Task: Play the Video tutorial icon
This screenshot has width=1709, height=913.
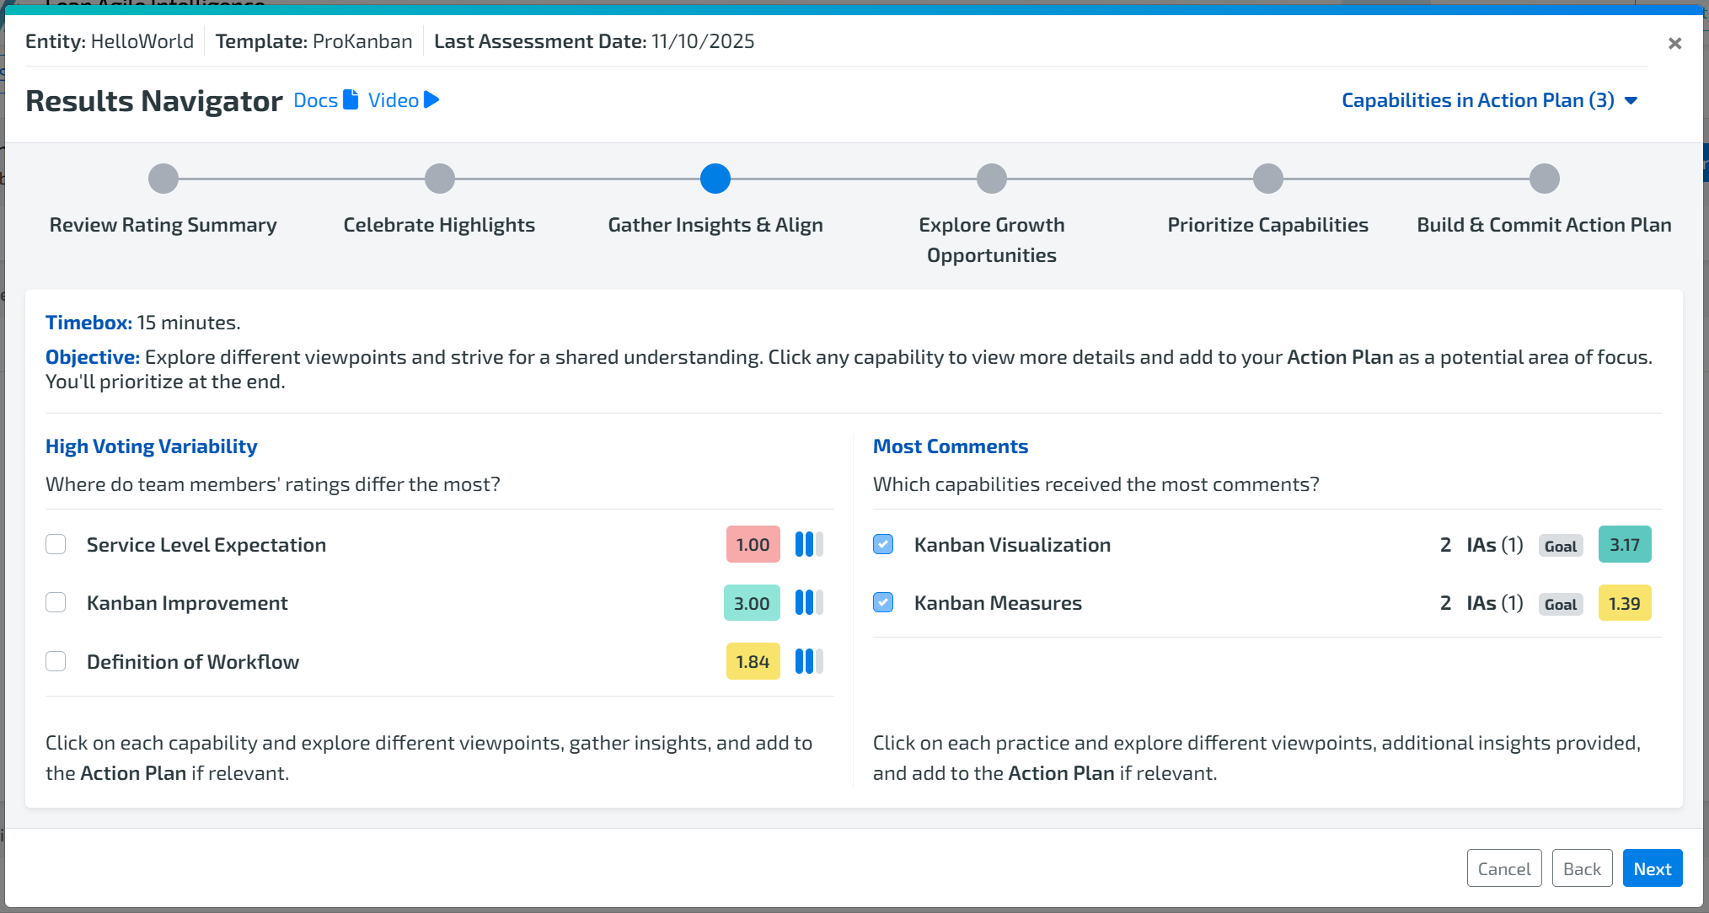Action: [x=431, y=100]
